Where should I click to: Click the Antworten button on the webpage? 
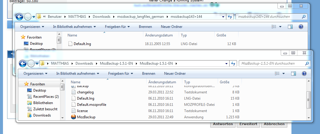click(223, 124)
